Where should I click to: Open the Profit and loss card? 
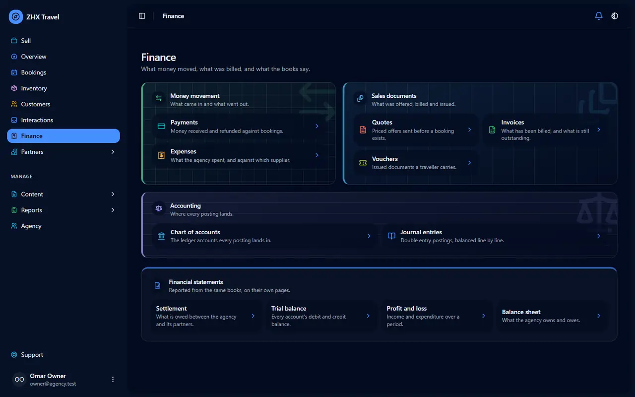tap(437, 316)
